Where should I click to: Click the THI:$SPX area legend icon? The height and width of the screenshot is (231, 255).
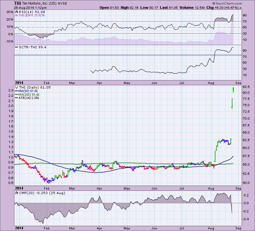coord(17,15)
